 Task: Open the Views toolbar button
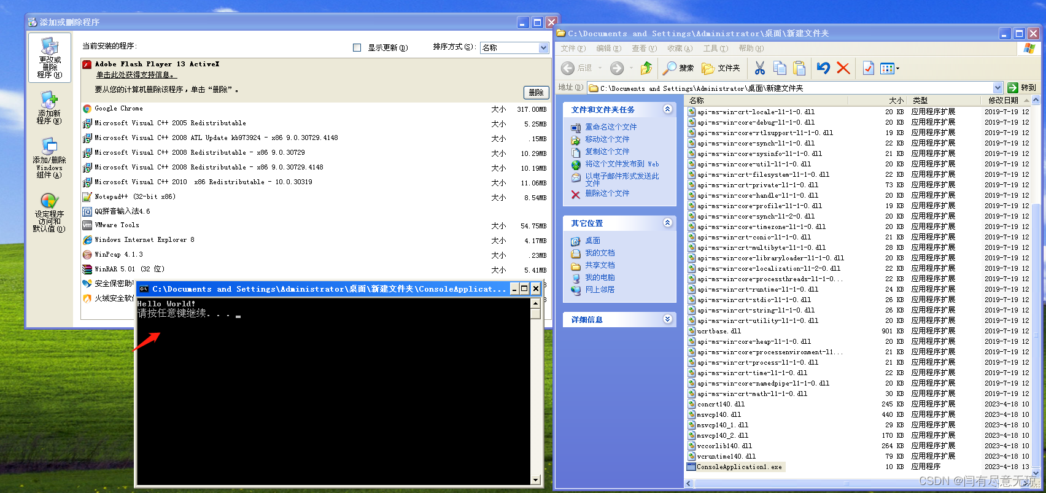(887, 68)
